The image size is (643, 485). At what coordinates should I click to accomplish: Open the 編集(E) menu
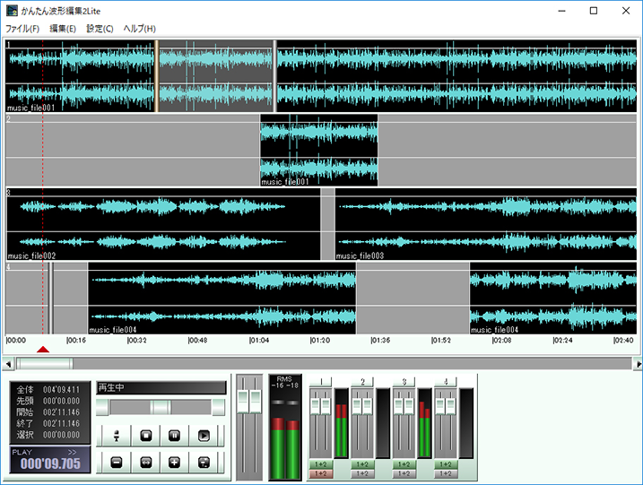tap(63, 29)
